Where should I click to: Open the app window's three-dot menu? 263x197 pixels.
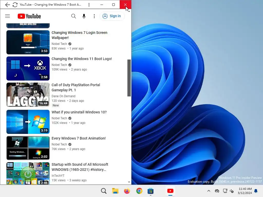coord(89,5)
